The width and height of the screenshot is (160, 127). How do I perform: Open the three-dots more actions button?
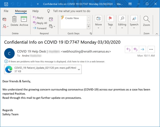(x=151, y=49)
